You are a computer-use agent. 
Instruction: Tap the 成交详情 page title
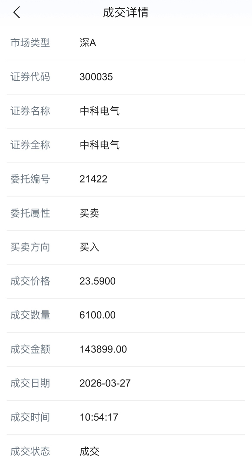[x=126, y=12]
